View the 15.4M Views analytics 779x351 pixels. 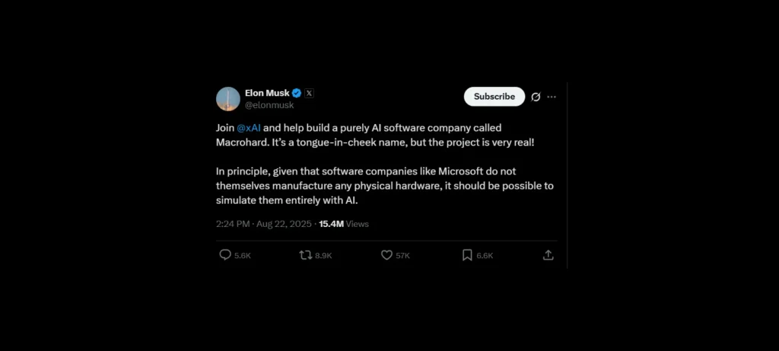tap(344, 224)
